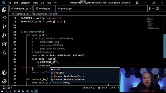The image size is (166, 93).
Task: Click line number 21
Action: 15,32
